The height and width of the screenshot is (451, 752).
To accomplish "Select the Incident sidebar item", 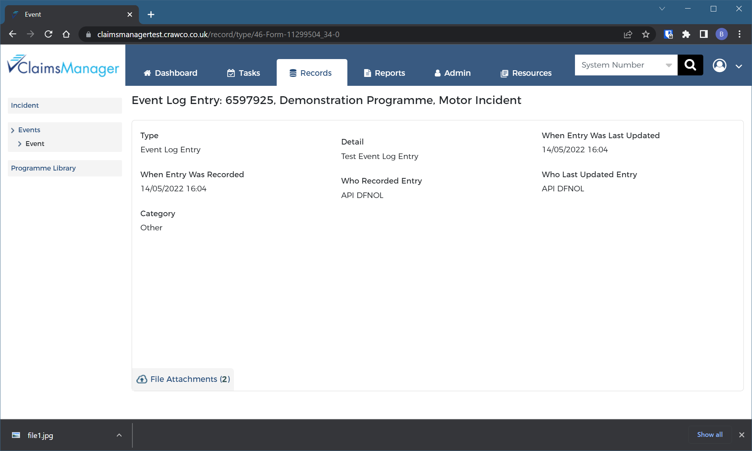I will pyautogui.click(x=25, y=105).
